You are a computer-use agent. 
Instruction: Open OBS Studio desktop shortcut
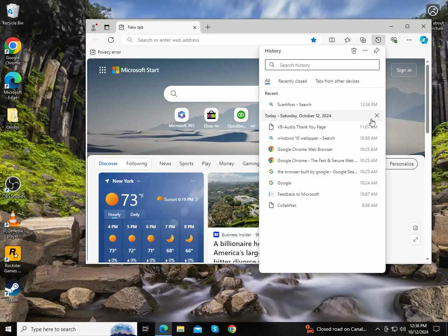click(x=13, y=188)
